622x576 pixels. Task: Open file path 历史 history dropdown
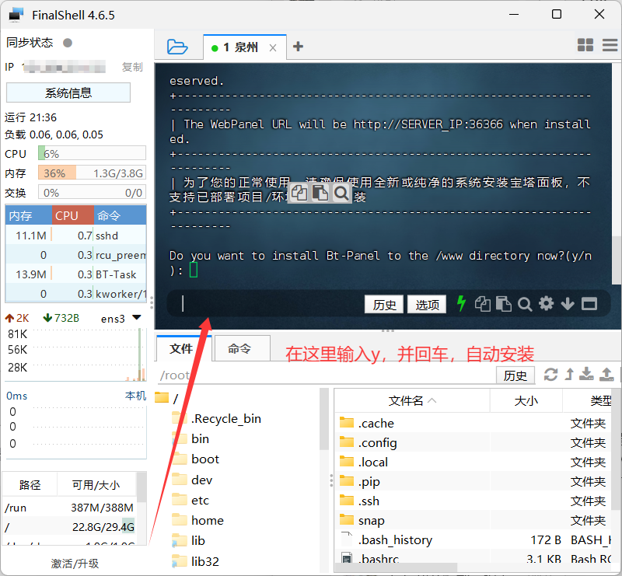515,375
